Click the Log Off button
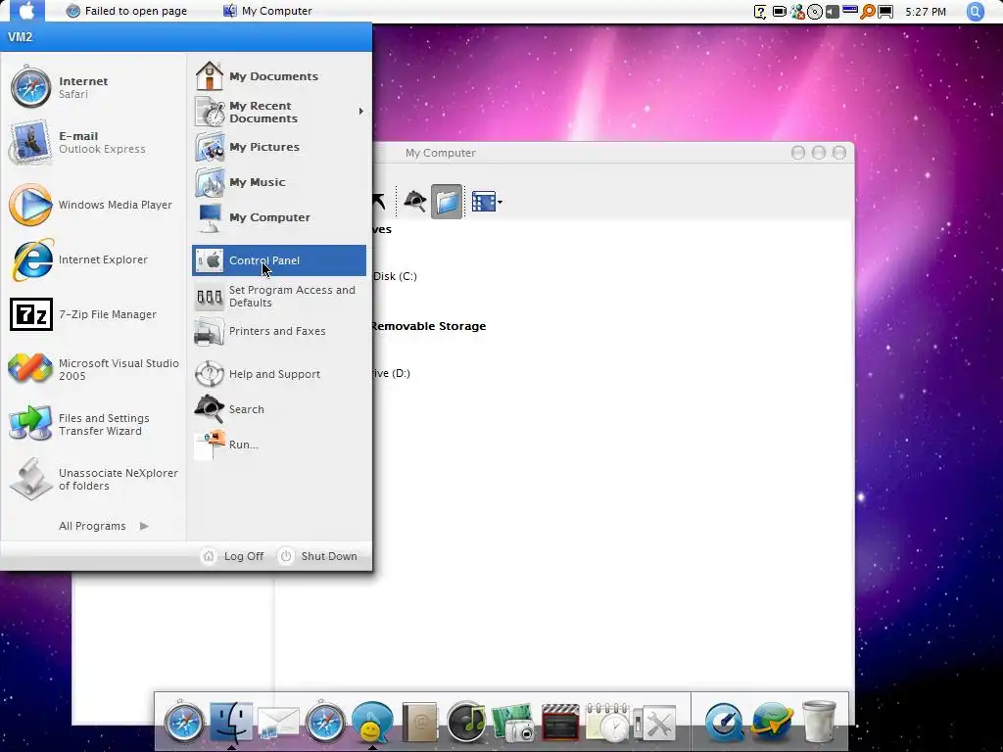This screenshot has height=752, width=1003. point(233,556)
